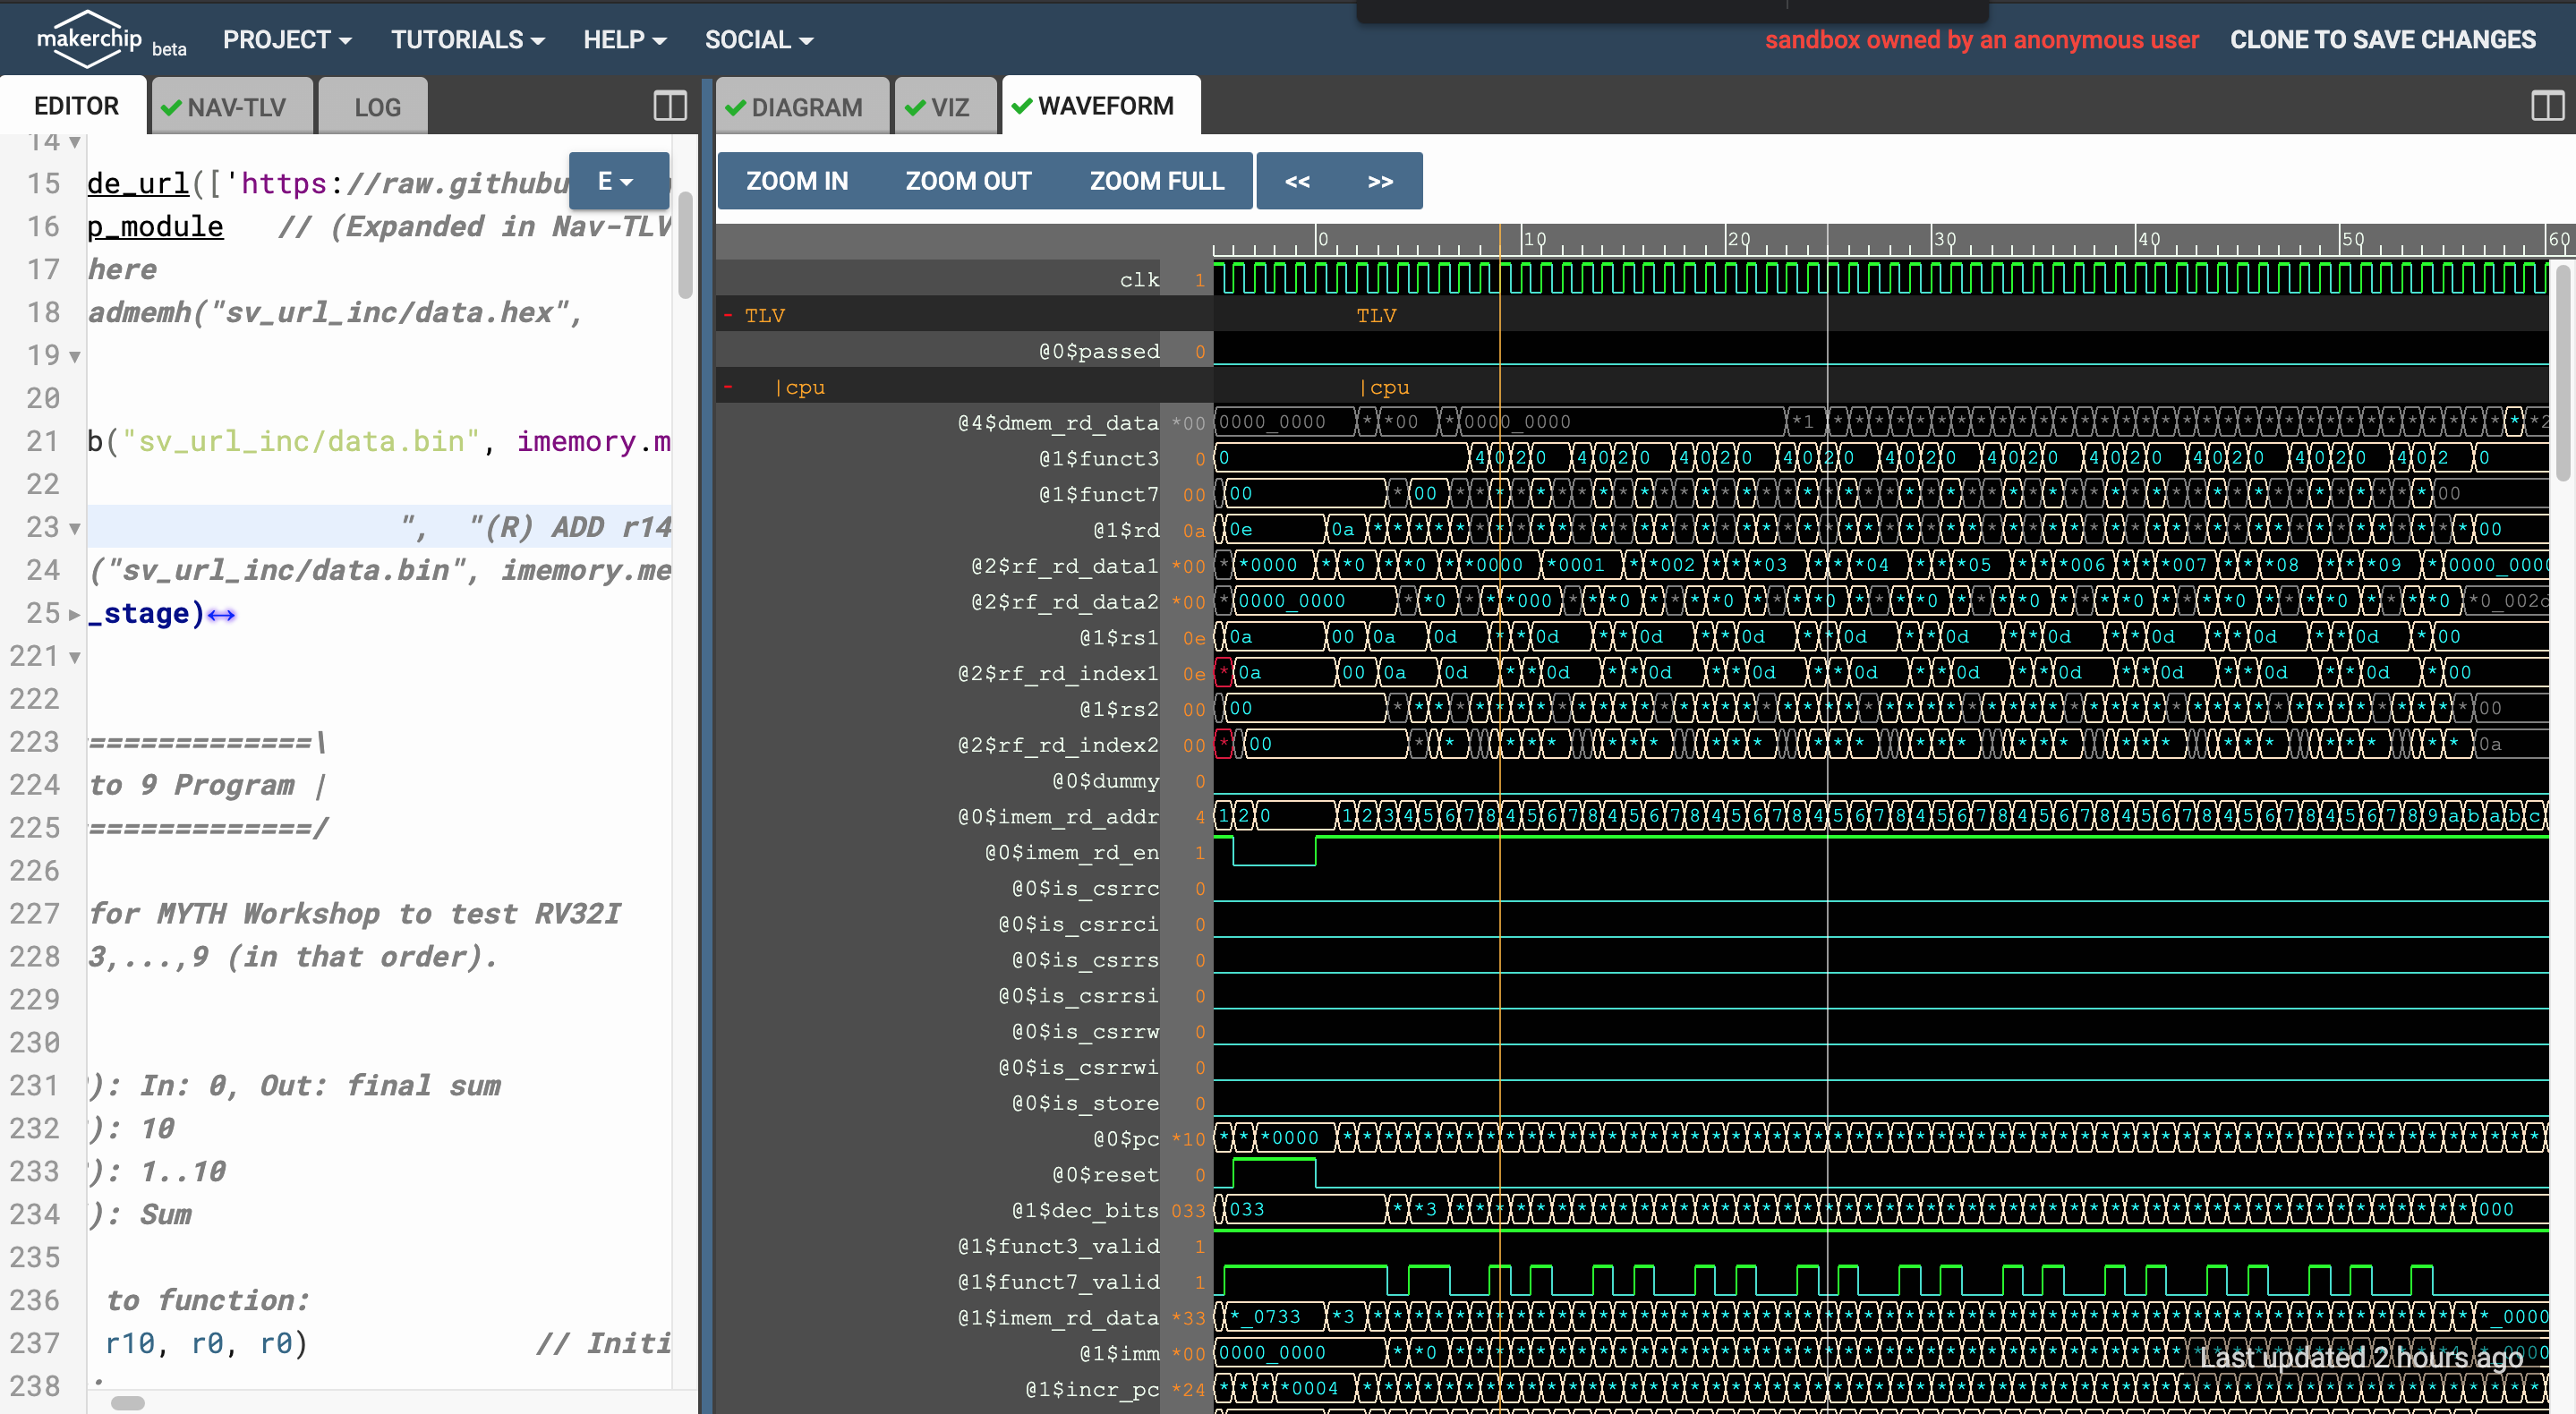Switch to the LOG tab
Viewport: 2576px width, 1414px height.
[375, 106]
